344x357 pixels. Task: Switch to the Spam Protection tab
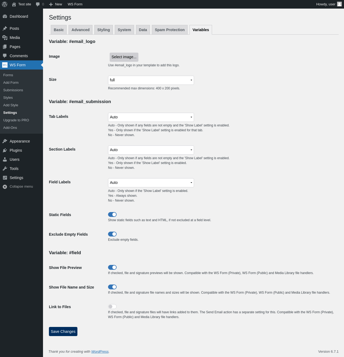[170, 30]
